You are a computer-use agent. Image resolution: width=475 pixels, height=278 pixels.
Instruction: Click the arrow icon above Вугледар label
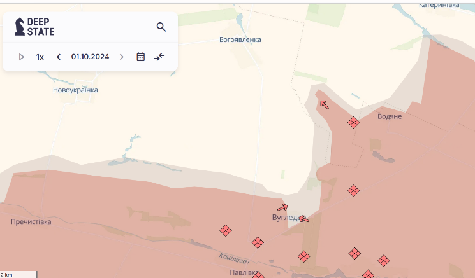point(282,207)
